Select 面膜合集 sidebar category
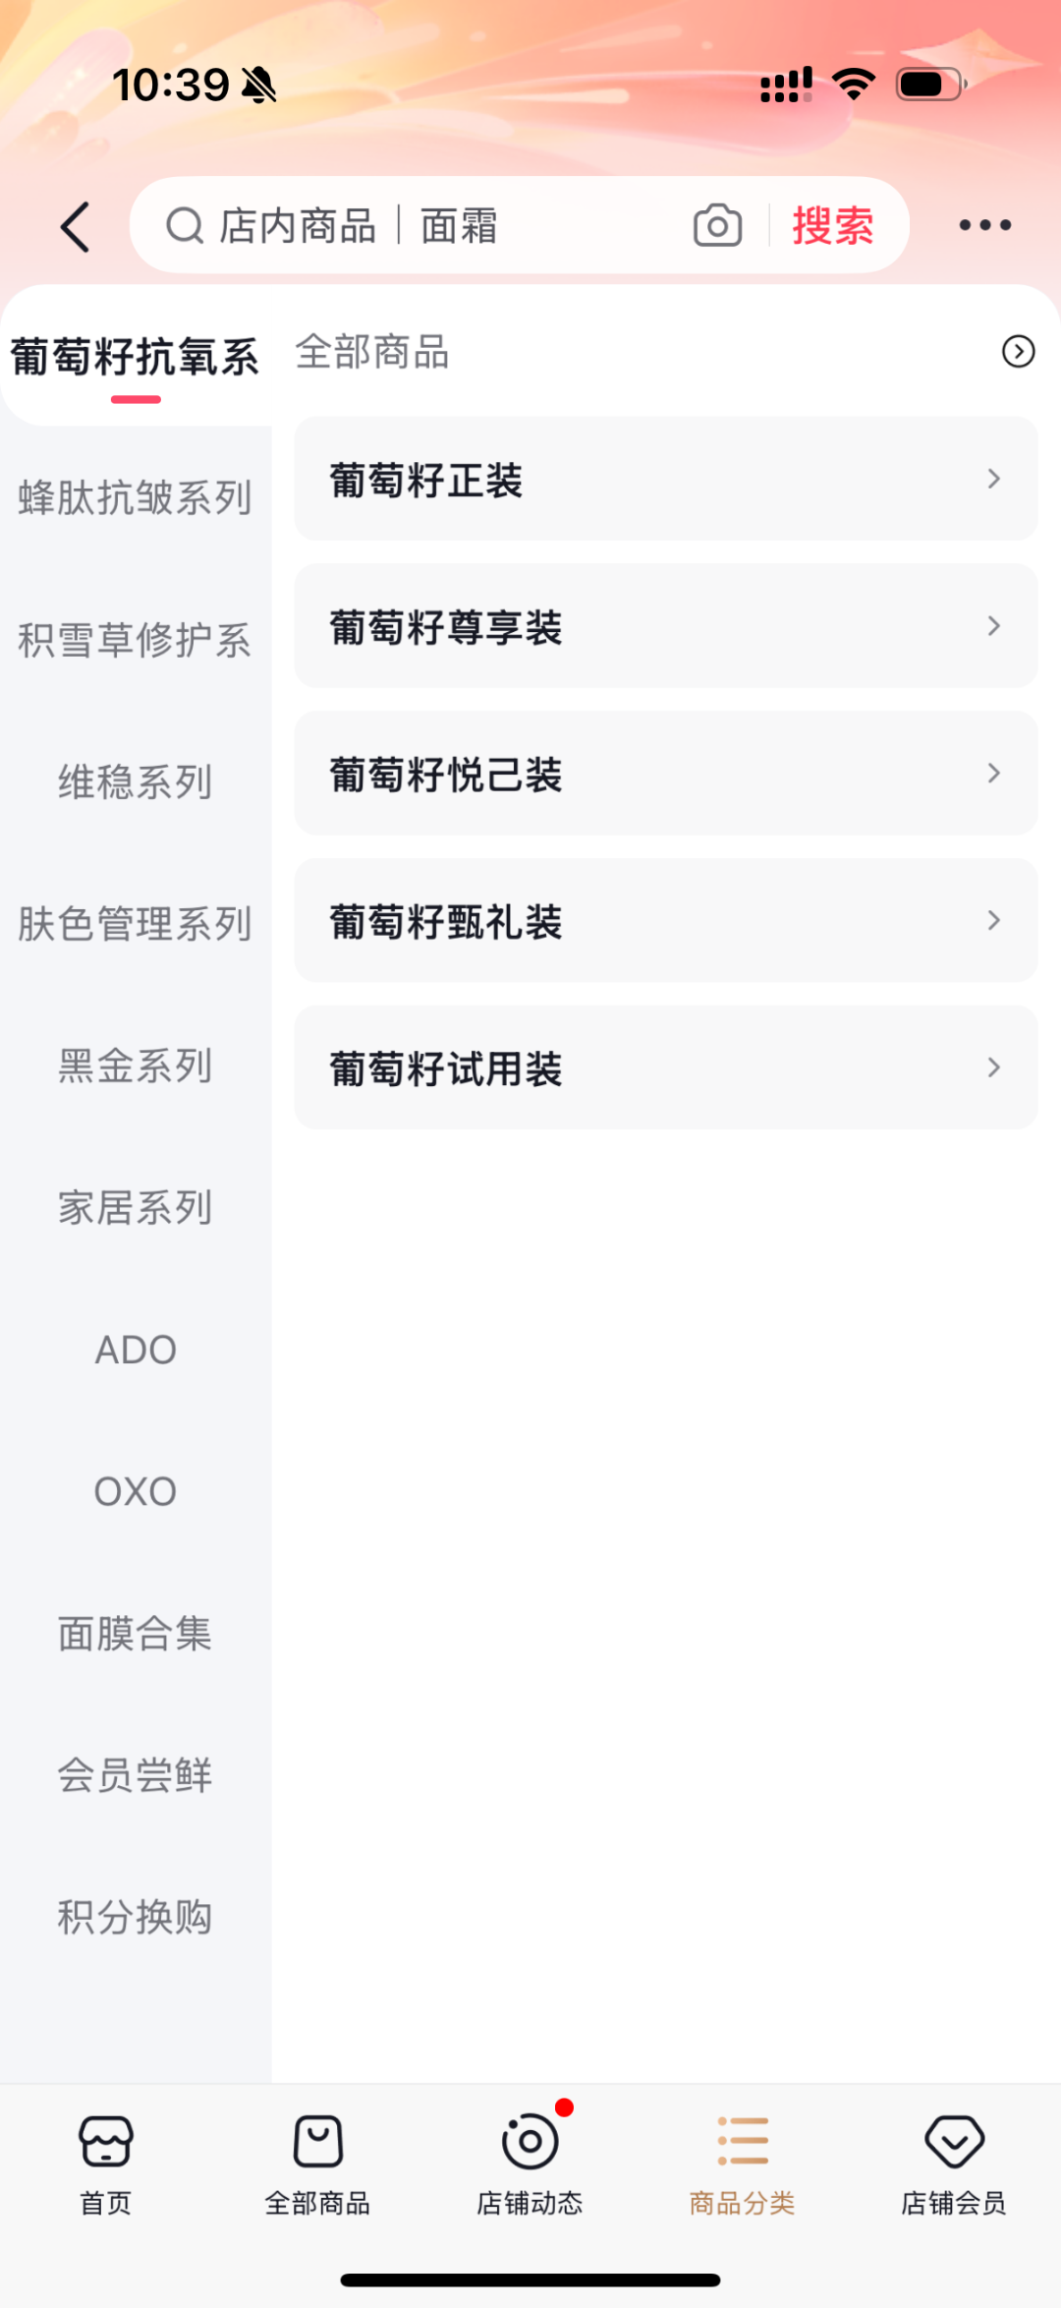1061x2308 pixels. point(136,1634)
